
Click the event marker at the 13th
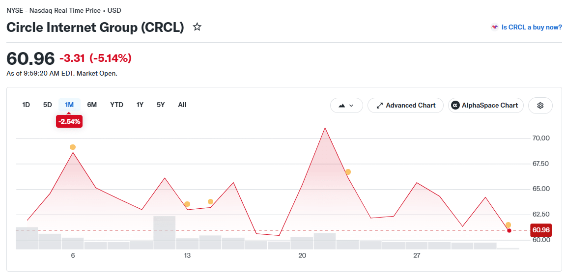187,204
